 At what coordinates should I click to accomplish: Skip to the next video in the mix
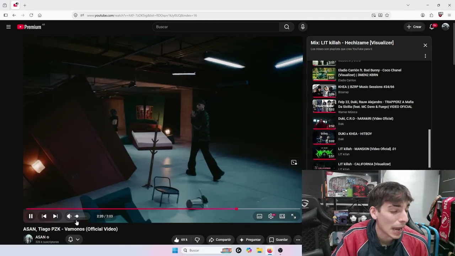pyautogui.click(x=55, y=216)
